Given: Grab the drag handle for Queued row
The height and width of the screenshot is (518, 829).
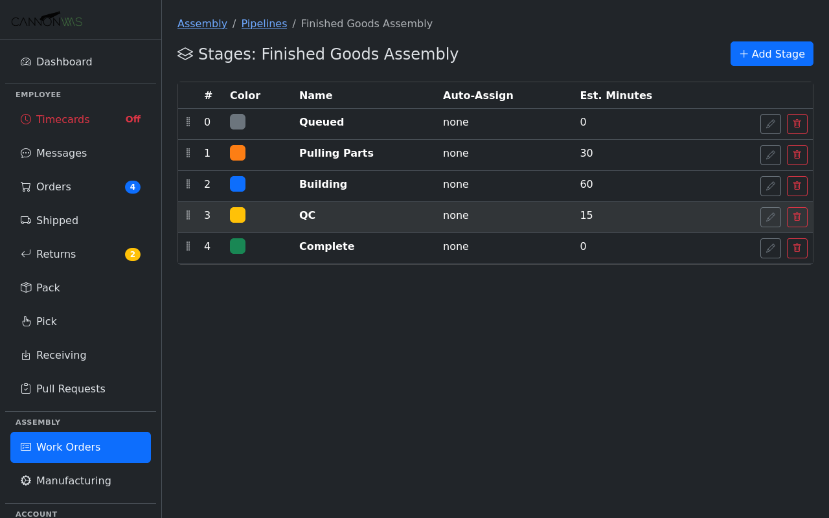Looking at the screenshot, I should (188, 122).
